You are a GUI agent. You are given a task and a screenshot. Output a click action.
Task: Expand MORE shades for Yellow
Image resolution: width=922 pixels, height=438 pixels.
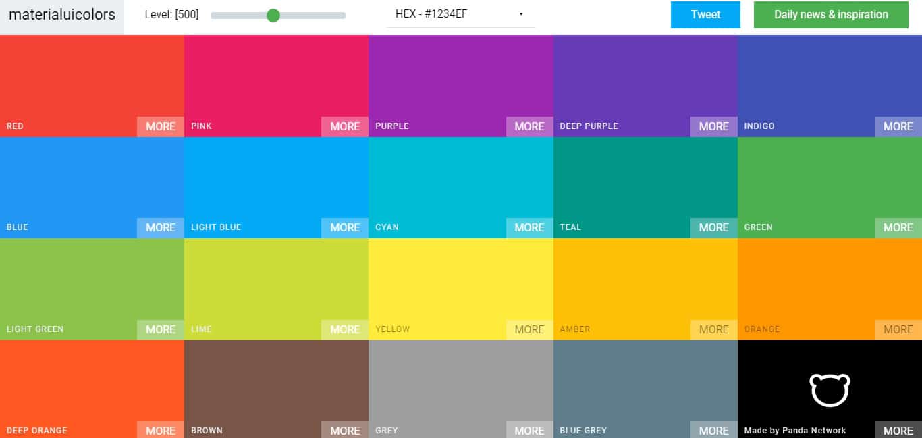click(530, 330)
